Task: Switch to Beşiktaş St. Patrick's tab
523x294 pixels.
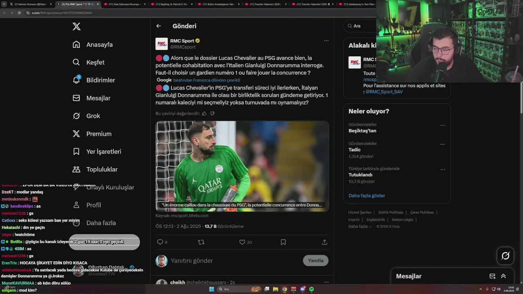Action: pos(171,4)
